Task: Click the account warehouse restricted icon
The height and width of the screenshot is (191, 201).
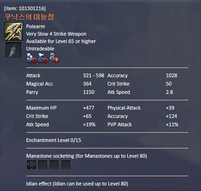Action: tap(31, 58)
